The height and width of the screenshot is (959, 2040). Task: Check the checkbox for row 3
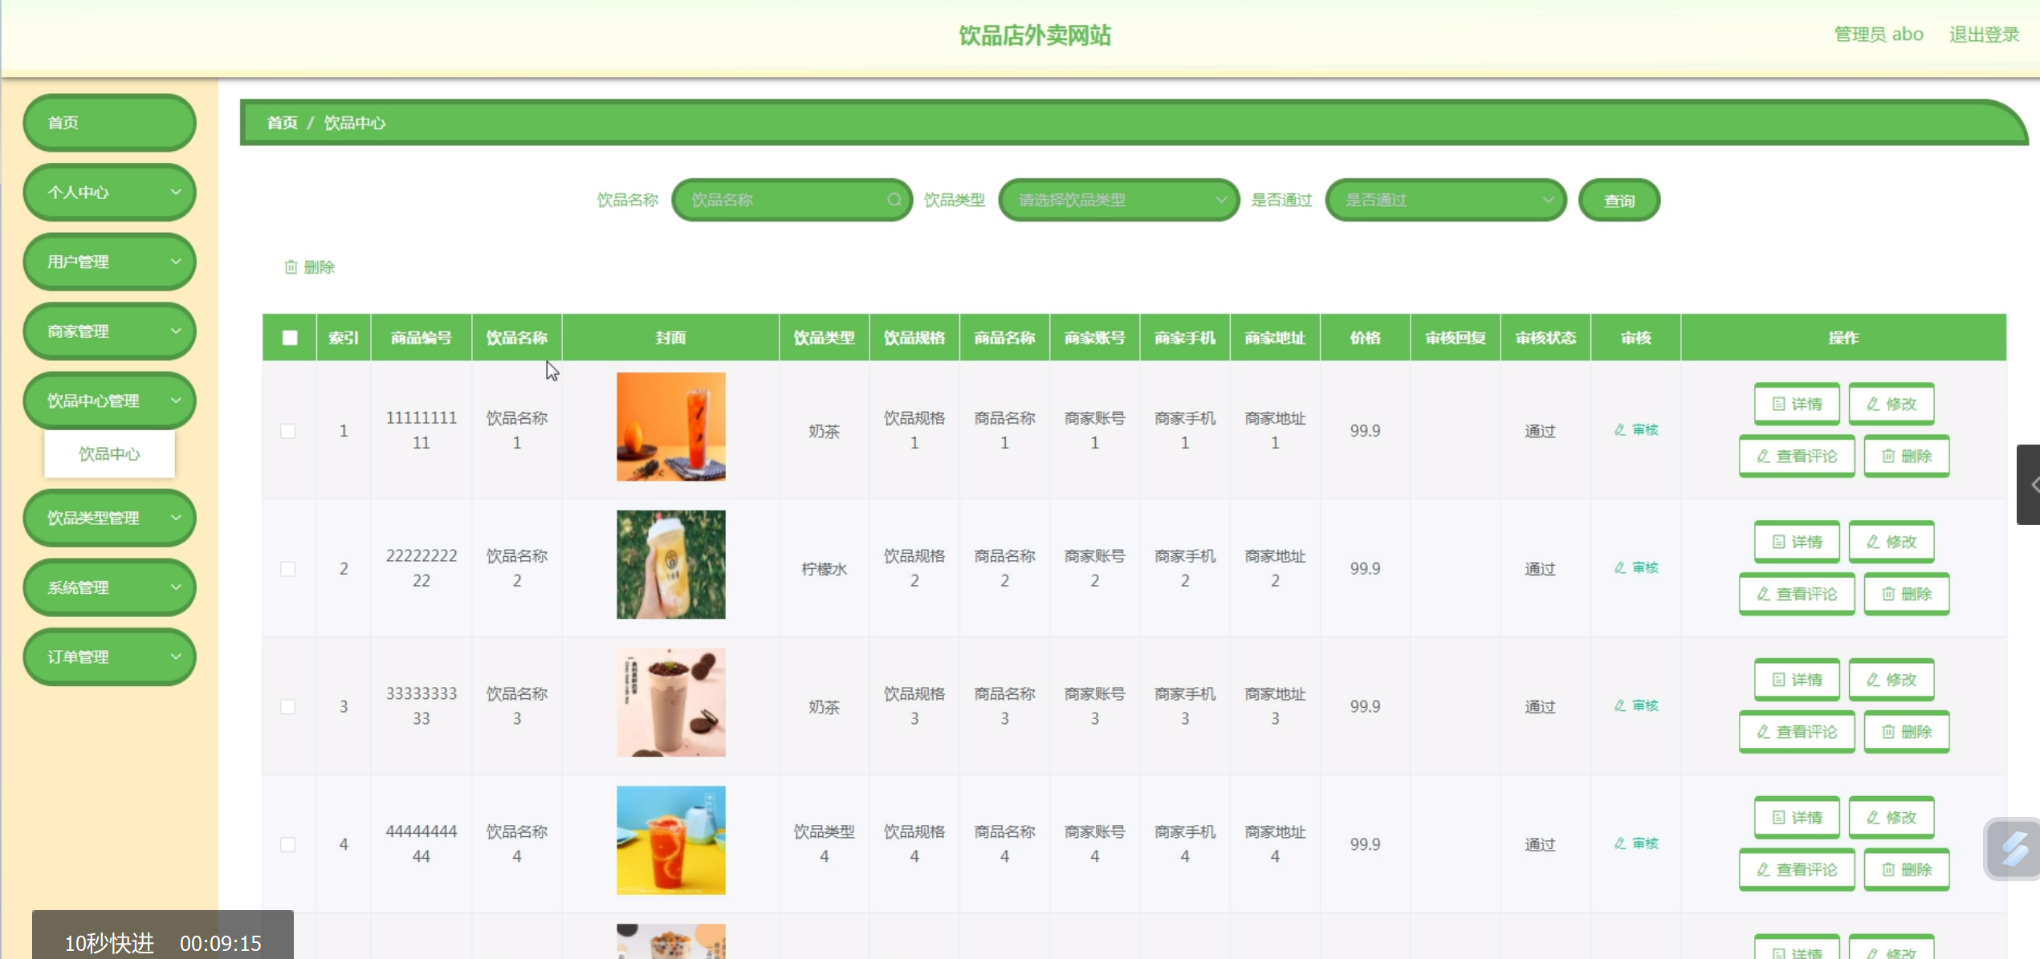click(288, 707)
